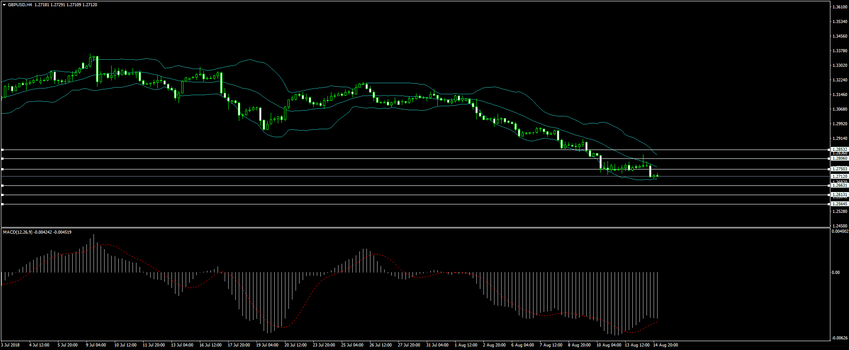Screen dimensions: 849x350
Task: Open the chart menu triangle beside GBPUSD,H4
Action: (x=4, y=5)
